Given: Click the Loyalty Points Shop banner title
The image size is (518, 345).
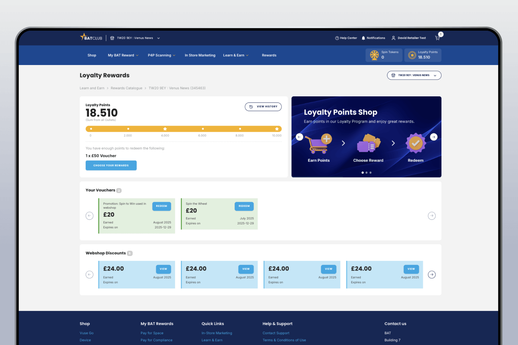Looking at the screenshot, I should pos(341,112).
